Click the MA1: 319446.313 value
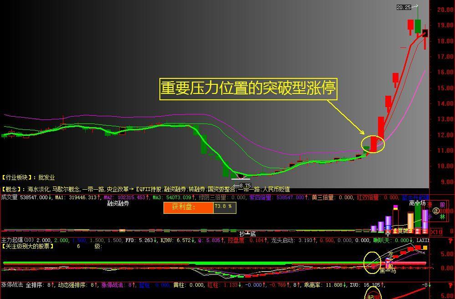Image resolution: width=455 pixels, height=299 pixels. click(77, 197)
